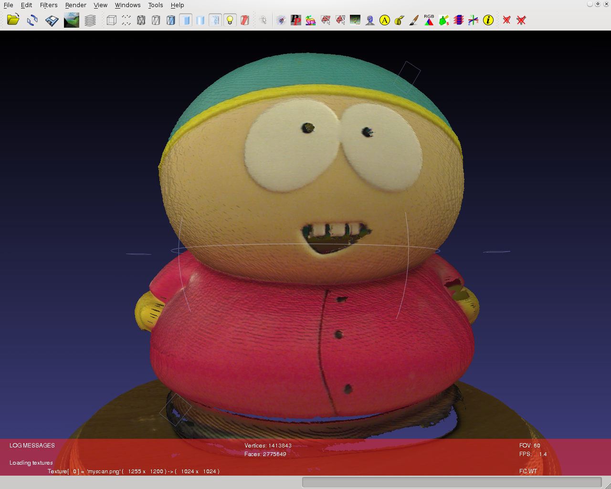Screen dimensions: 611x489
Task: Select the Measuring tape tool
Action: pos(400,20)
